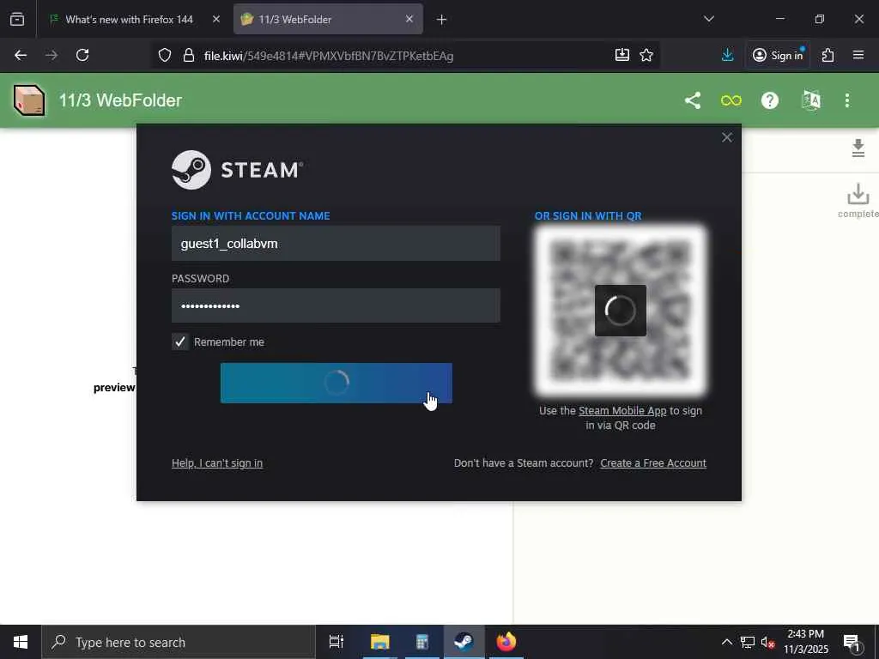The height and width of the screenshot is (659, 879).
Task: Follow the Create a Free Account link
Action: (653, 463)
